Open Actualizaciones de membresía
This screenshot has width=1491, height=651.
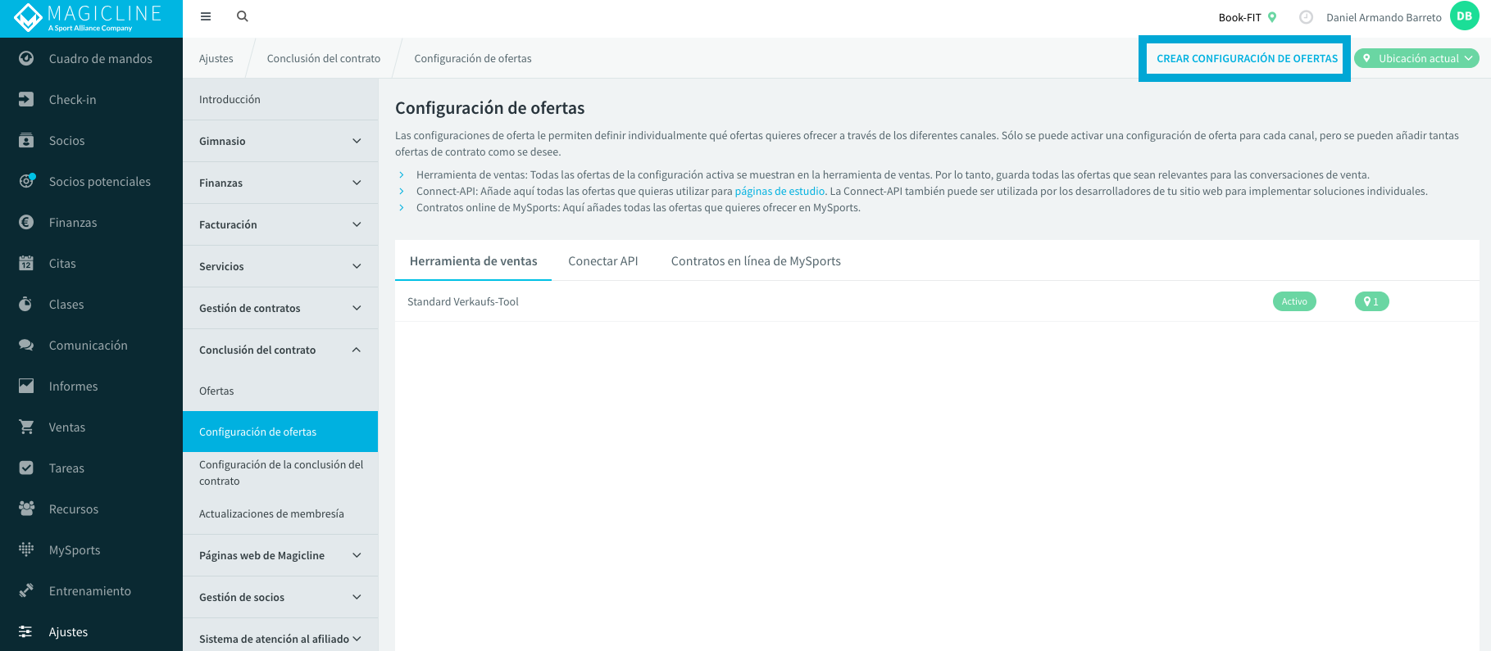tap(280, 513)
